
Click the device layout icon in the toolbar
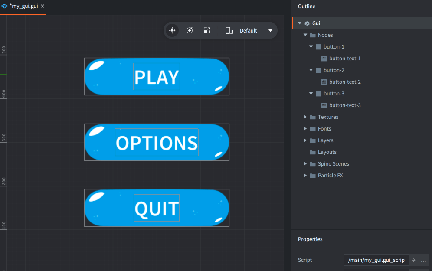(229, 31)
